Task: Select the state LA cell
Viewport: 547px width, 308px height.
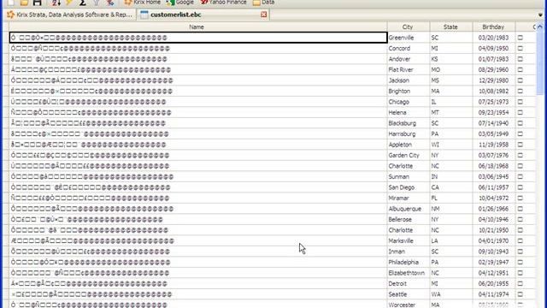Action: pos(451,241)
